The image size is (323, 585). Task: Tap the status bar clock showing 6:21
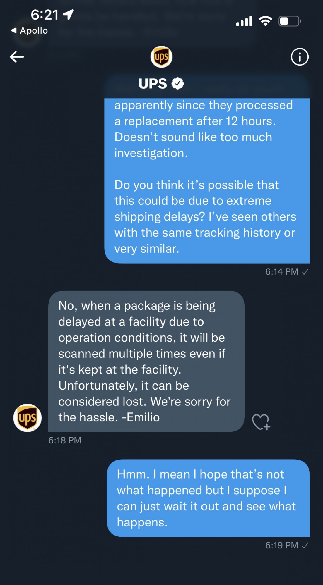click(x=45, y=14)
